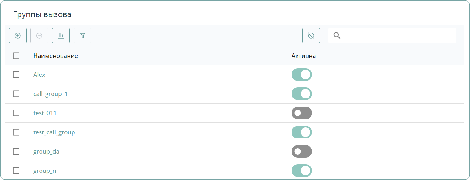Image resolution: width=470 pixels, height=180 pixels.
Task: Enable the test_011 active toggle
Action: (x=302, y=113)
